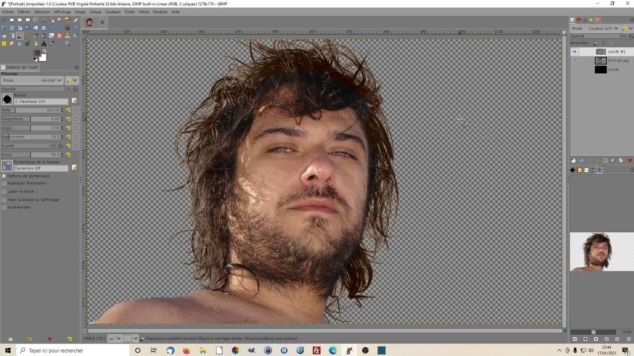Open the Calque menu

(x=95, y=12)
